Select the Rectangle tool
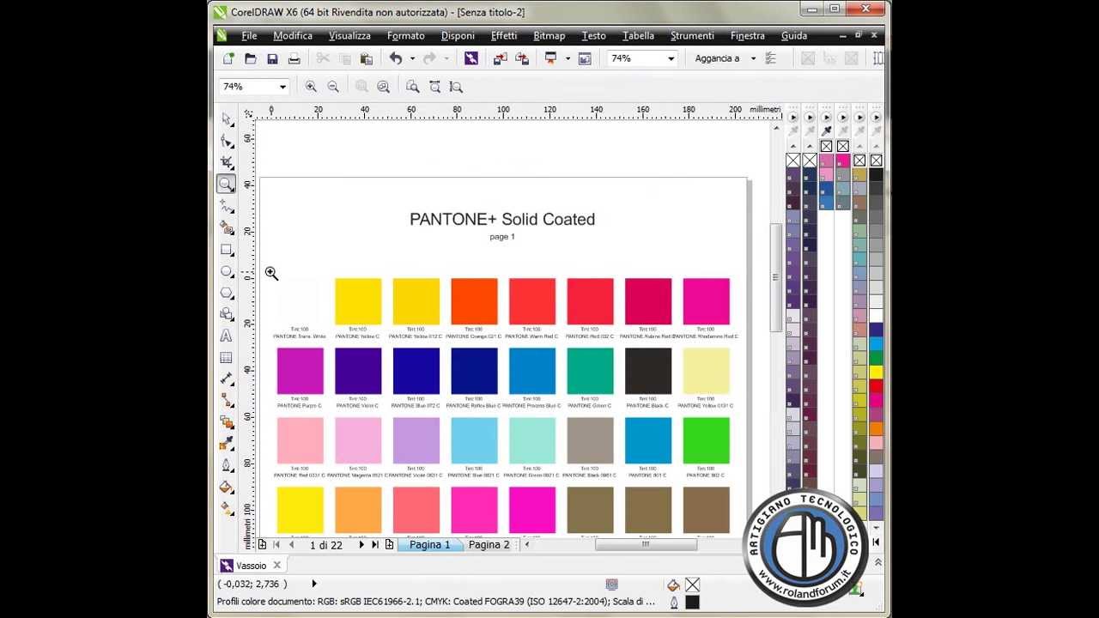This screenshot has width=1099, height=618. 227,250
